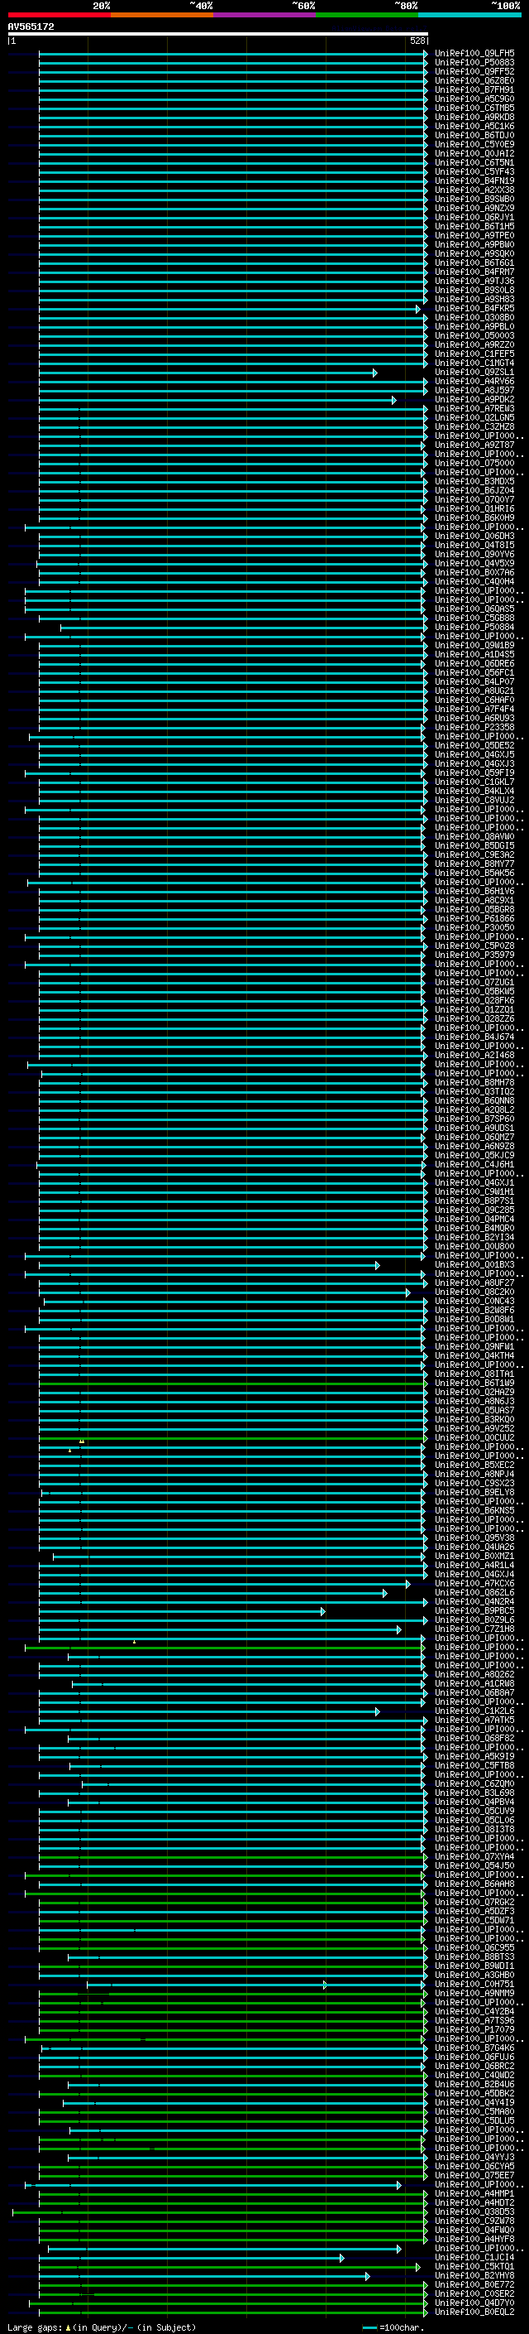The width and height of the screenshot is (529, 2334).
Task: Pick the UniRef100_Q6QAS5 label
Action: coord(474,609)
